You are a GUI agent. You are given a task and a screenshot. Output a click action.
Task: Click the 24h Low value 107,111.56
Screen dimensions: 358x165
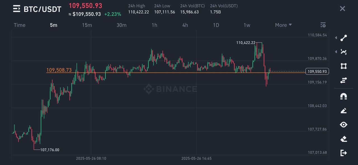coord(164,12)
